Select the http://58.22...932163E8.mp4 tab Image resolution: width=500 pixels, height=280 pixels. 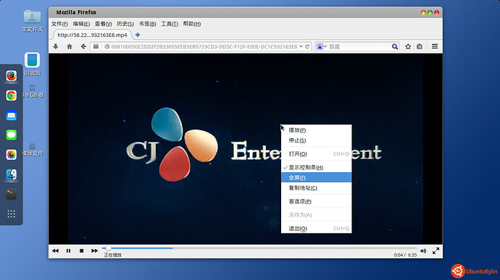pyautogui.click(x=92, y=35)
